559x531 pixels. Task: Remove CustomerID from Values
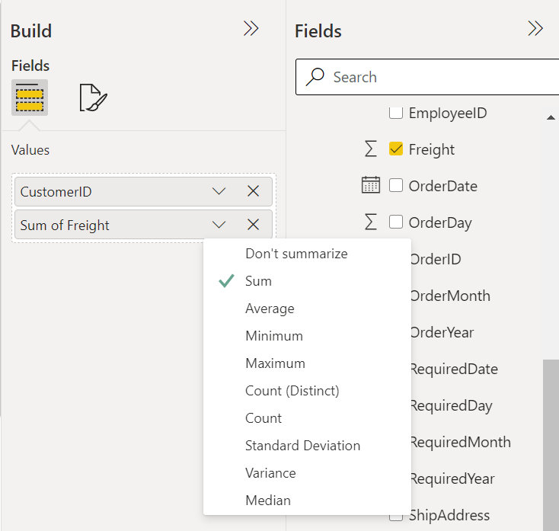(x=253, y=191)
